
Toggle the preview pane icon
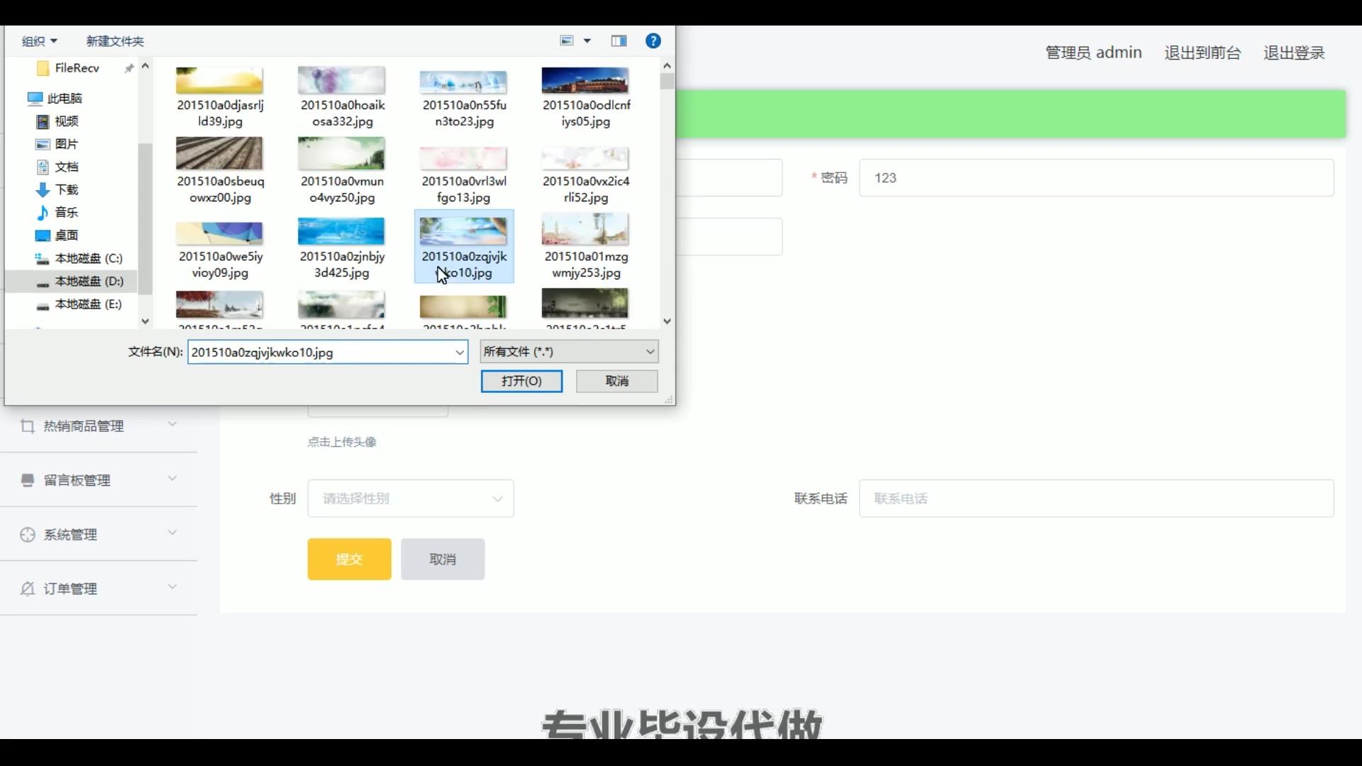pos(619,41)
